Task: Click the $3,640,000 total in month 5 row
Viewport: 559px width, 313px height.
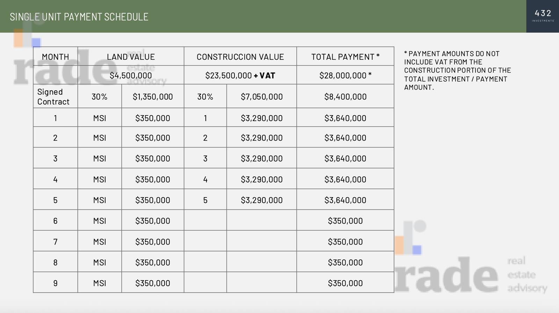Action: (345, 200)
